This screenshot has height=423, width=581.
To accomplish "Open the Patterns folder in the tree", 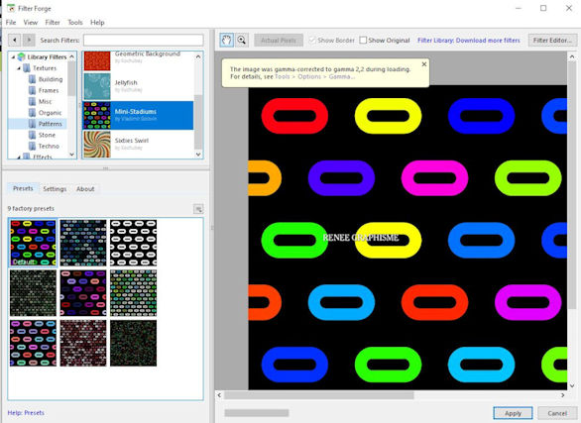I will pyautogui.click(x=50, y=124).
